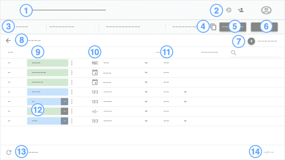Click the dark button beside copy icon
The image size is (285, 160).
pos(233,27)
